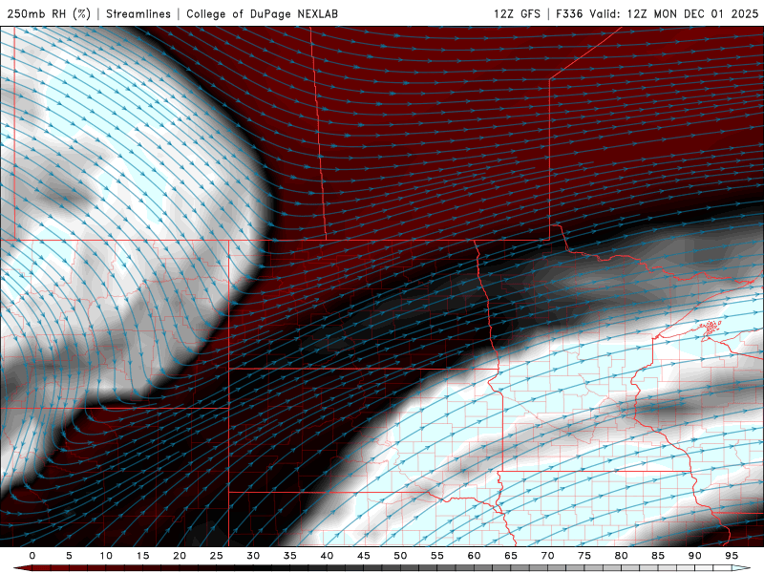Screen dimensions: 764x573
Task: Click the colorbar label '5'
Action: point(69,556)
